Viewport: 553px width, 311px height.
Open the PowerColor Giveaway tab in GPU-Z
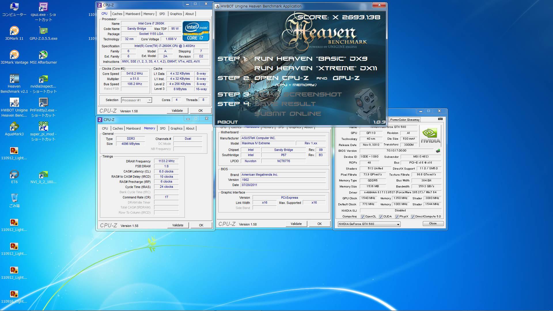pyautogui.click(x=405, y=120)
